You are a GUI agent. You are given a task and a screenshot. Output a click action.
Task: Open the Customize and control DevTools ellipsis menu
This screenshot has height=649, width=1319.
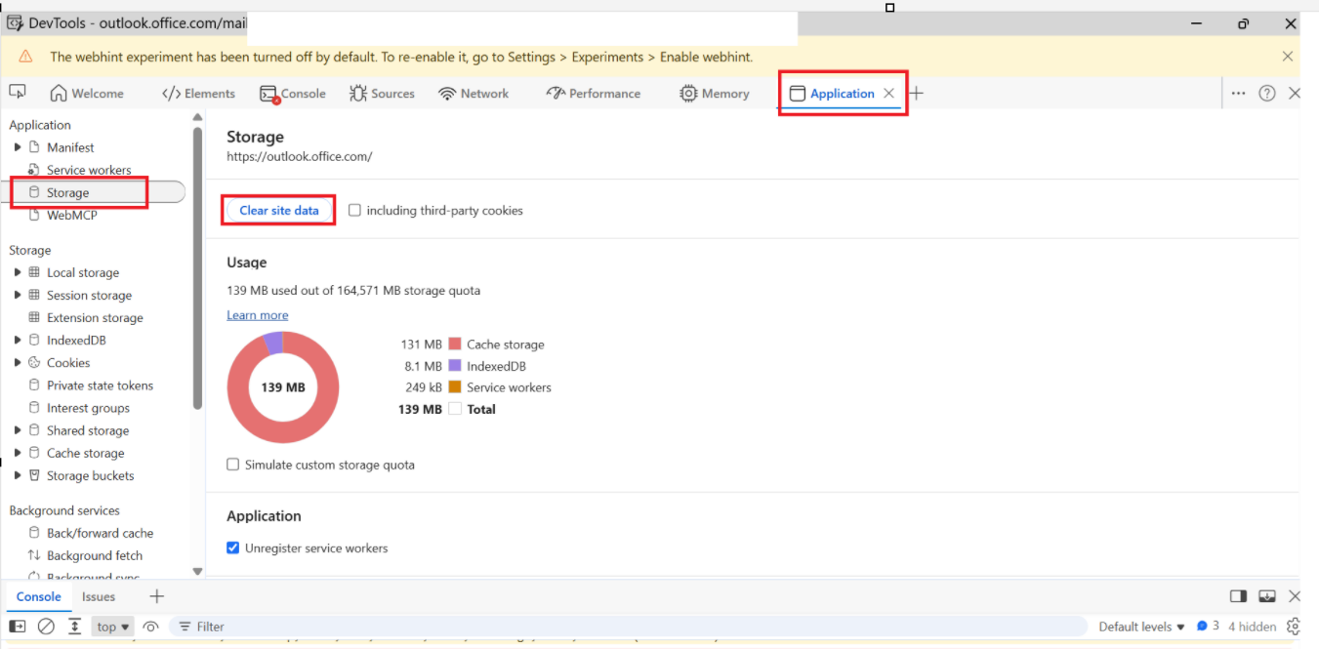coord(1238,94)
